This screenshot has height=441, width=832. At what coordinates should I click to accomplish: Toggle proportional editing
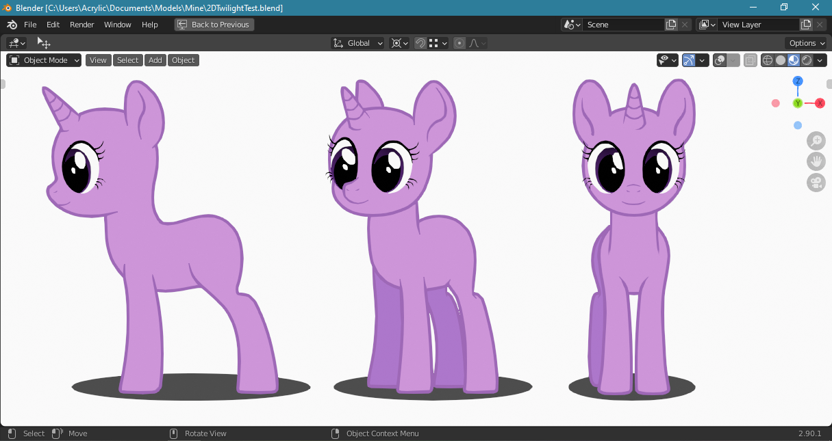(459, 43)
